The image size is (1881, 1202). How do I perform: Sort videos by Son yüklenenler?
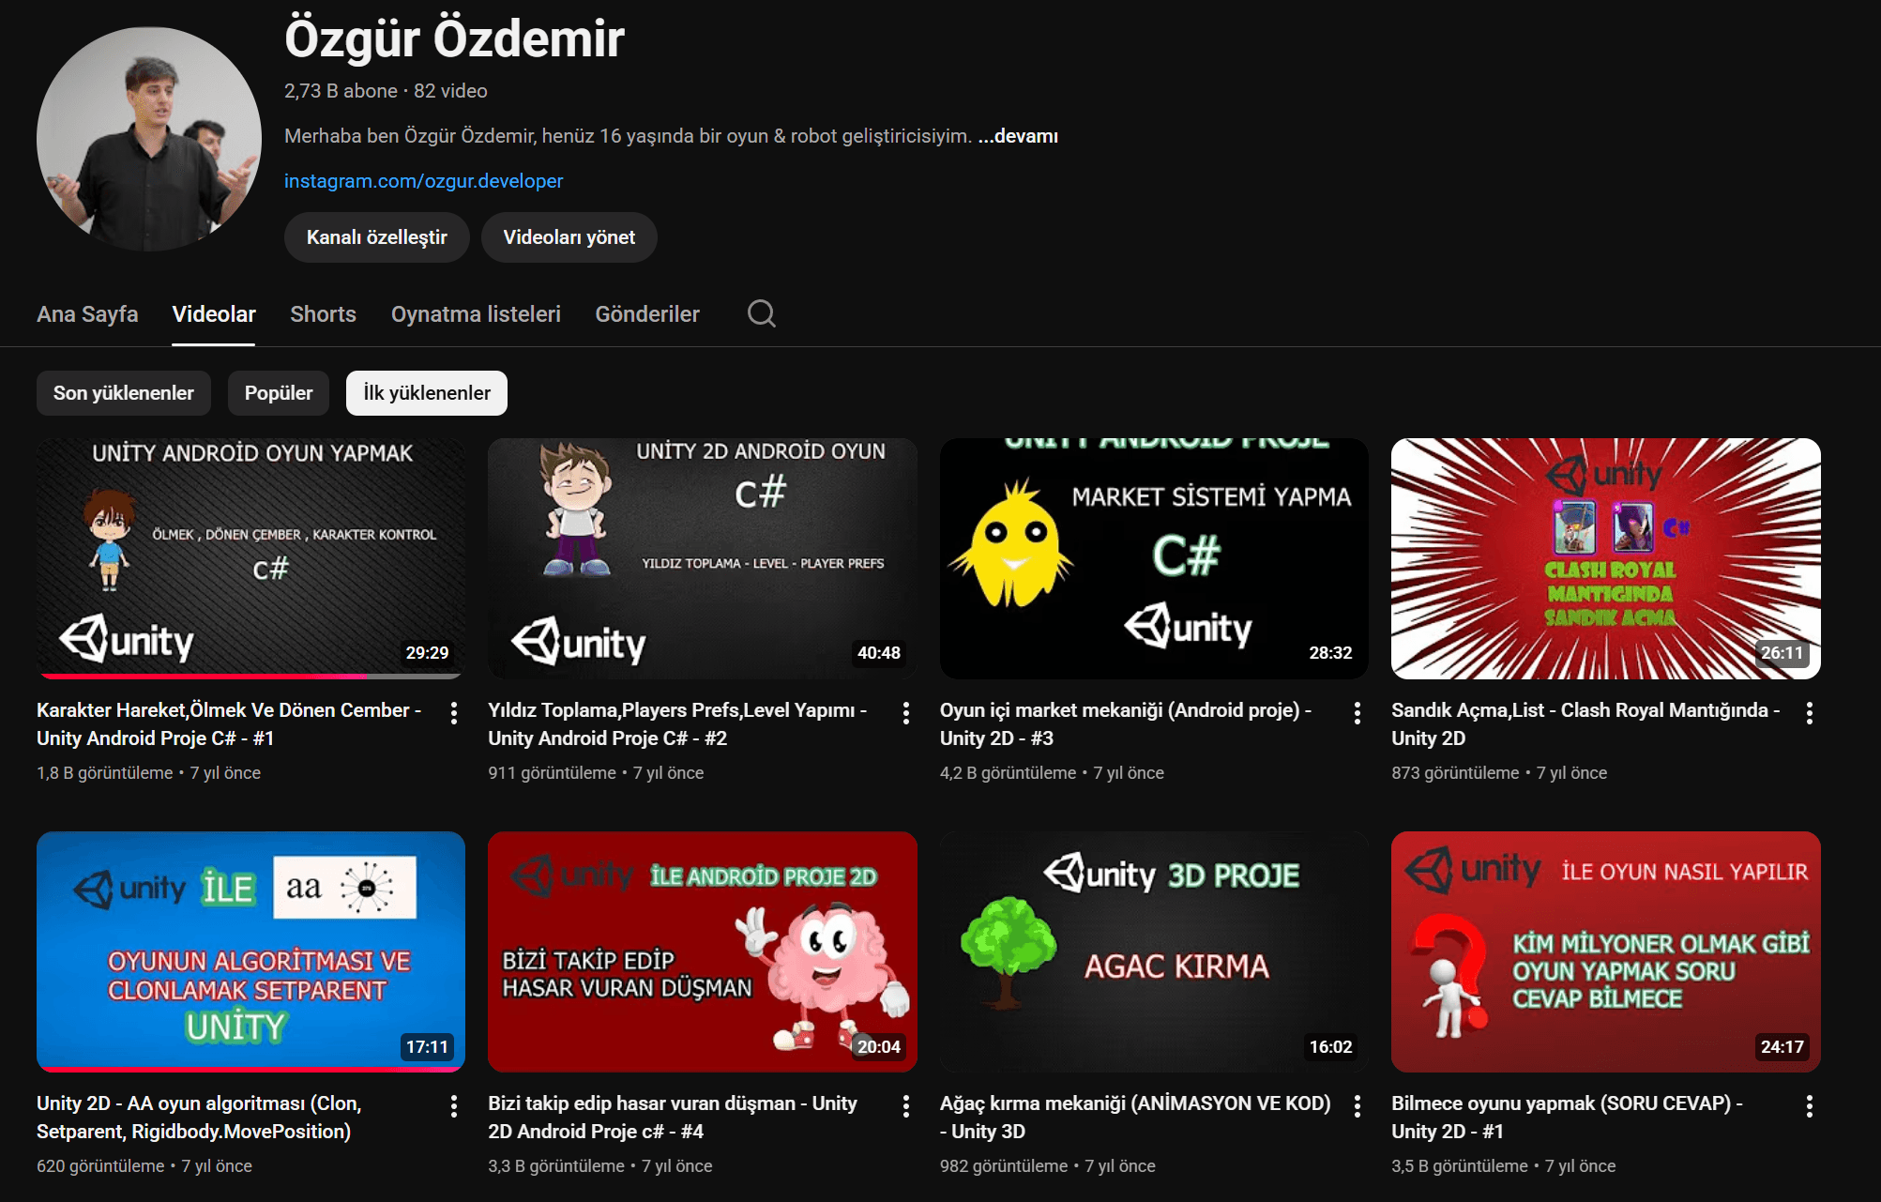(x=123, y=393)
